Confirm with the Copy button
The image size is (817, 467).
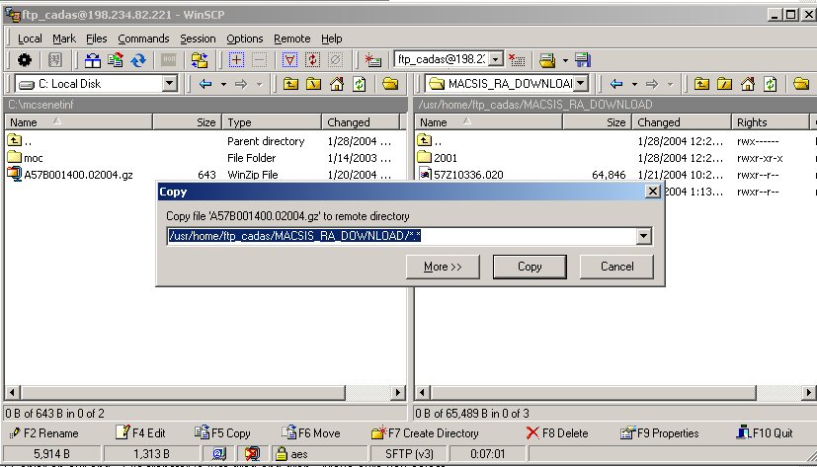point(530,267)
